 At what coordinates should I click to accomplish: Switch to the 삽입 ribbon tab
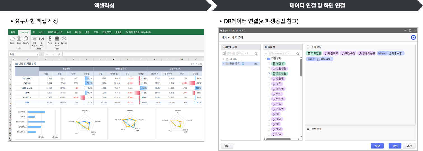(41, 32)
